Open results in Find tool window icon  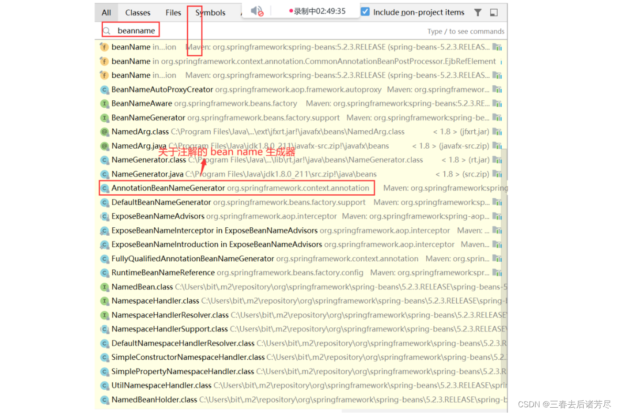click(x=494, y=12)
